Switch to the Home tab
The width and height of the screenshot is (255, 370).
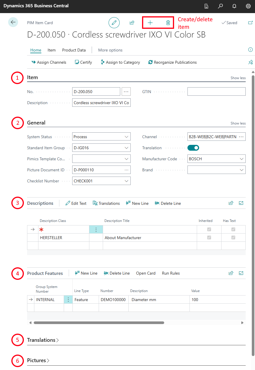(36, 50)
